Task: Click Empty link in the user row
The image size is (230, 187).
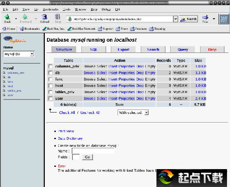Action: click(150, 98)
